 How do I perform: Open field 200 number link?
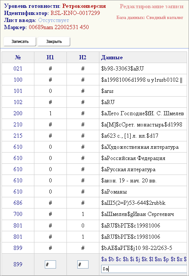pos(18,113)
